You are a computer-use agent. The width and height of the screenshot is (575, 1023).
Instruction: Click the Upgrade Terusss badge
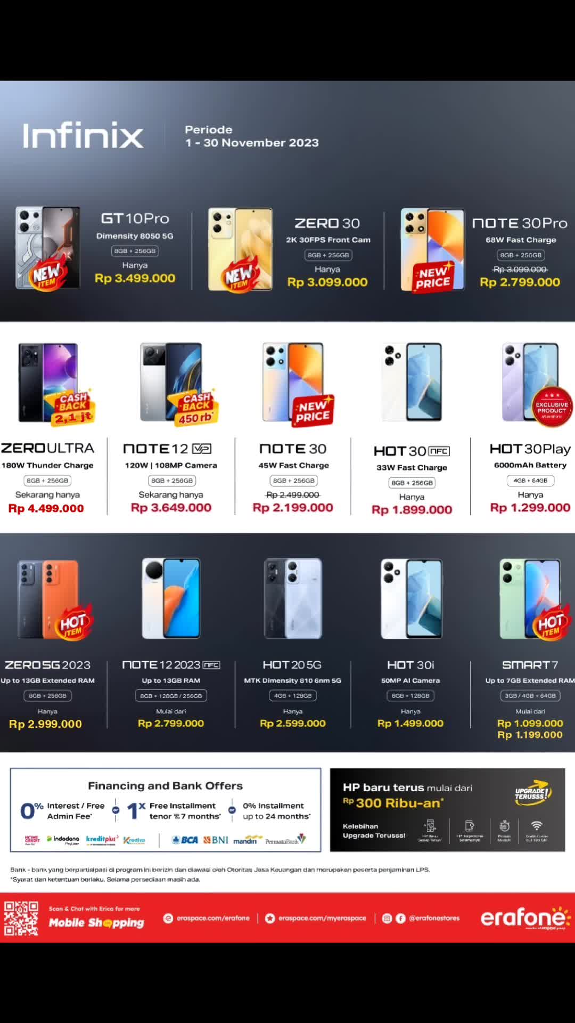[531, 792]
